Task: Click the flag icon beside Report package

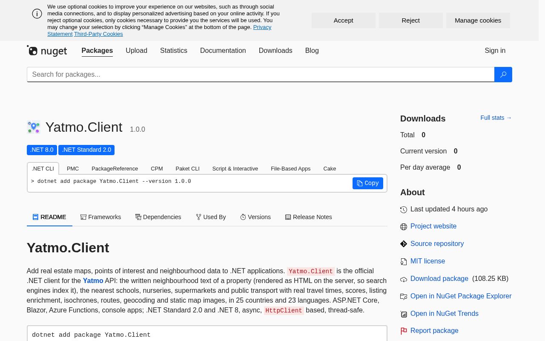Action: (x=404, y=331)
